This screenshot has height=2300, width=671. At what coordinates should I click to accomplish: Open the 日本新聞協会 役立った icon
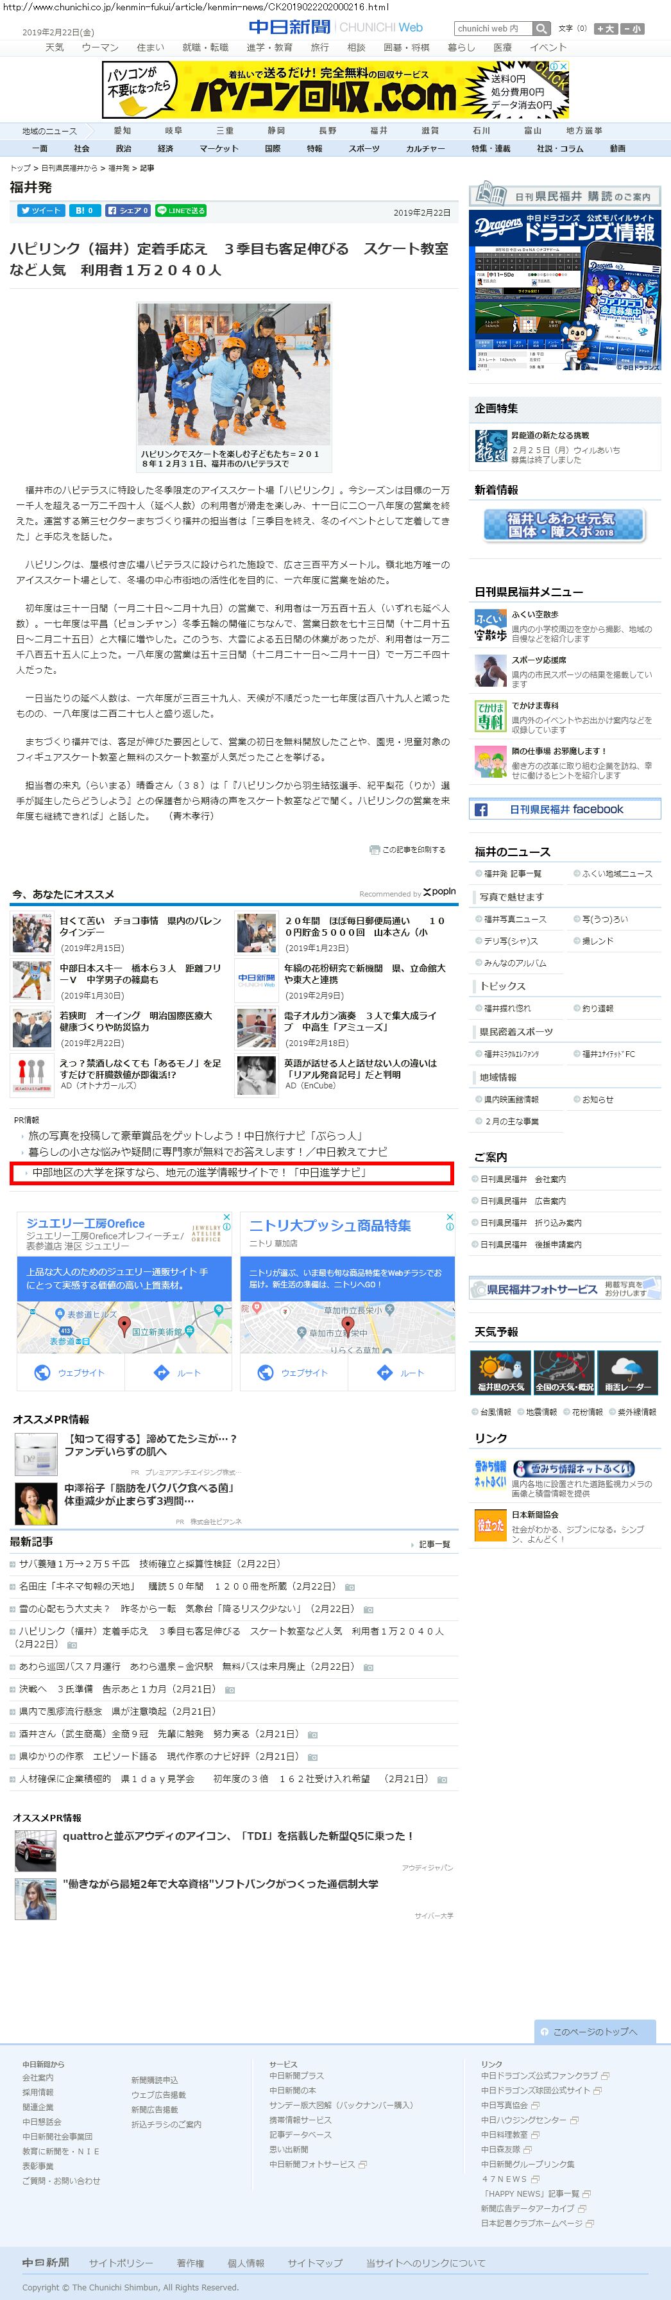coord(490,1525)
